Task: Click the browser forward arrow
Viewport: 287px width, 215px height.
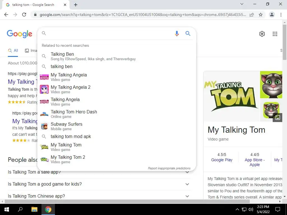Action: [x=15, y=15]
